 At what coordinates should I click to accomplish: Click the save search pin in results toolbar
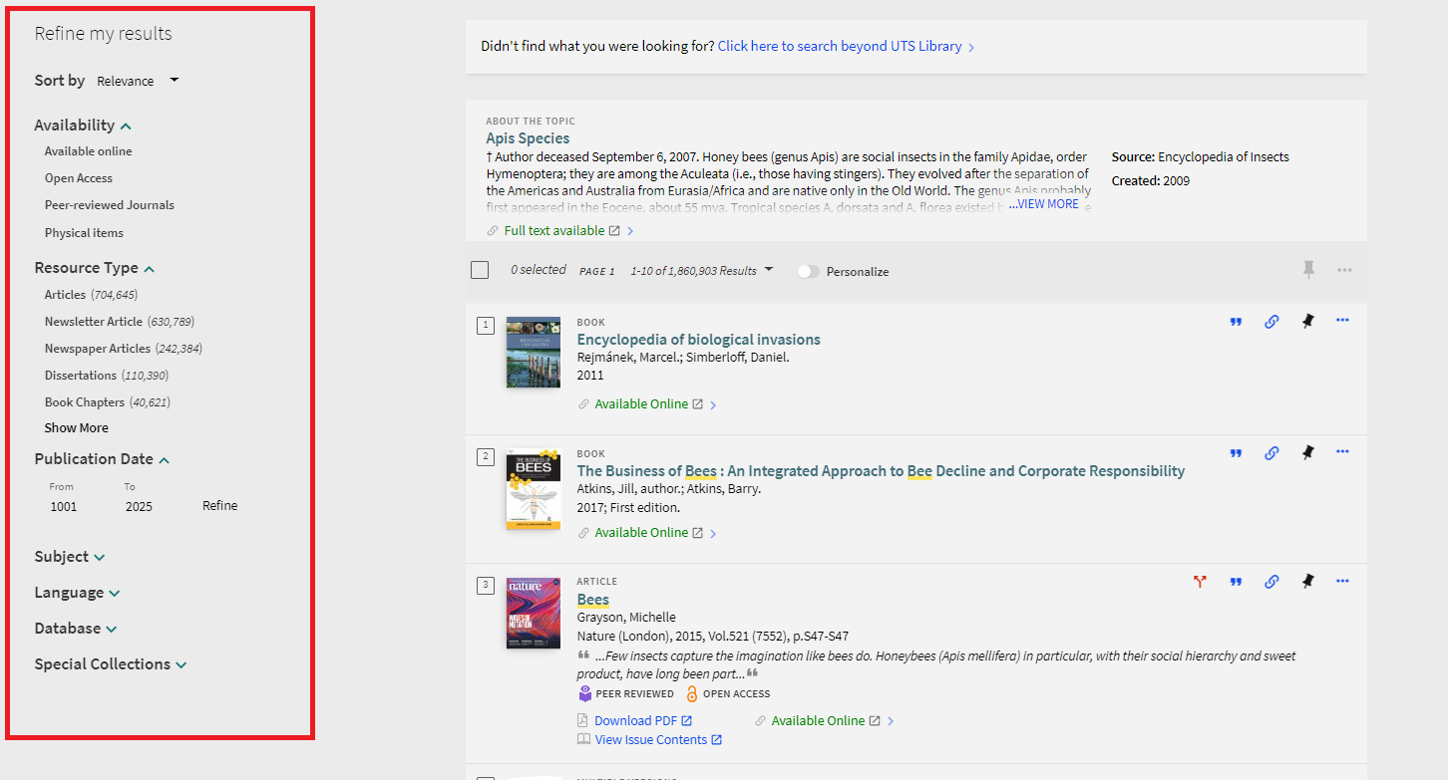1307,270
